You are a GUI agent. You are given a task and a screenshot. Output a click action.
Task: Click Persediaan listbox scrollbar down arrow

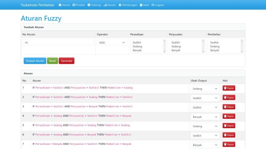pos(164,52)
